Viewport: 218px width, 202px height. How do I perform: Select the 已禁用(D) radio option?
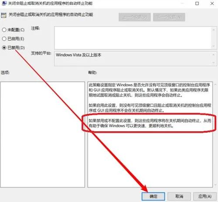point(14,48)
